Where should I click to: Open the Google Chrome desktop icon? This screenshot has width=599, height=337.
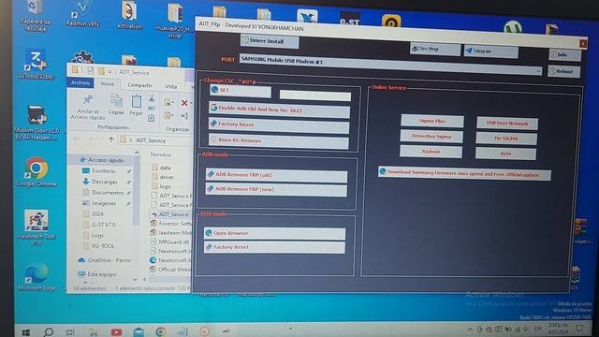coord(37,172)
